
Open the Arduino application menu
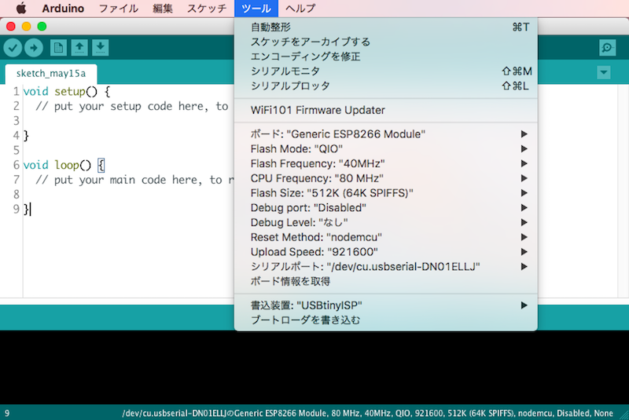(63, 8)
